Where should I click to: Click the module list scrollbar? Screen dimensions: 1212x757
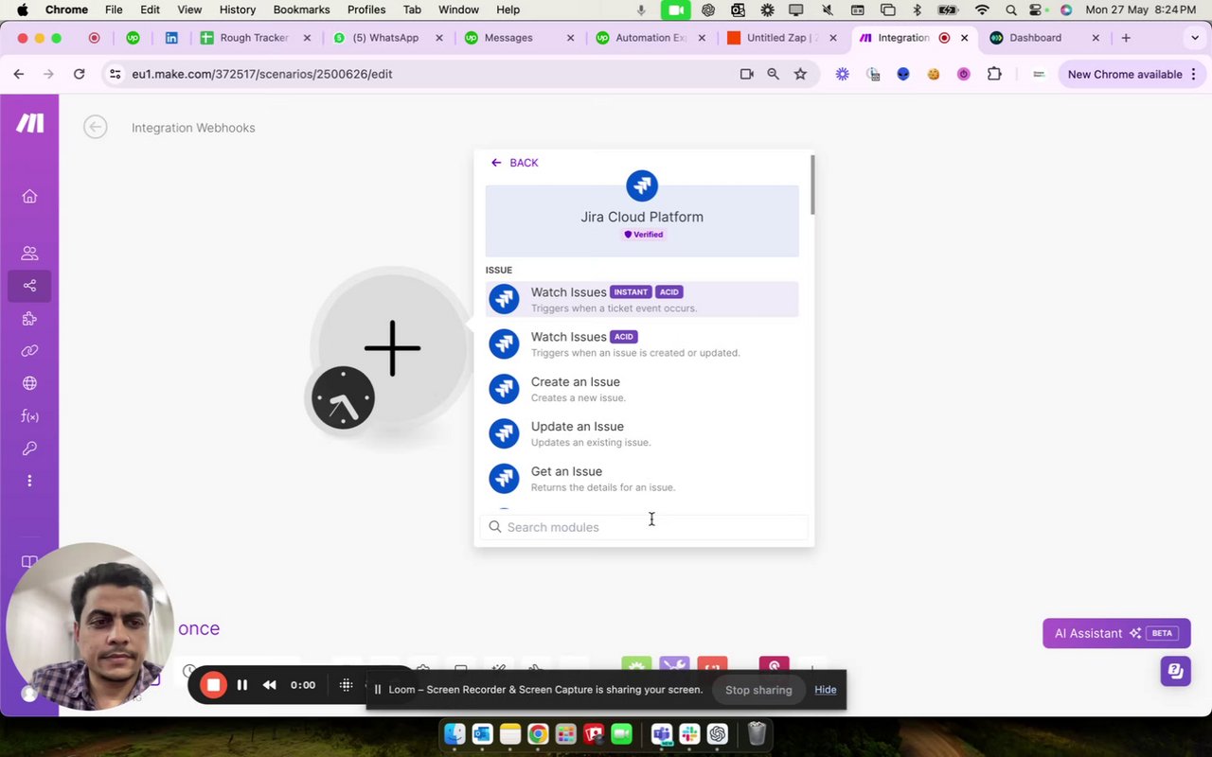coord(812,186)
